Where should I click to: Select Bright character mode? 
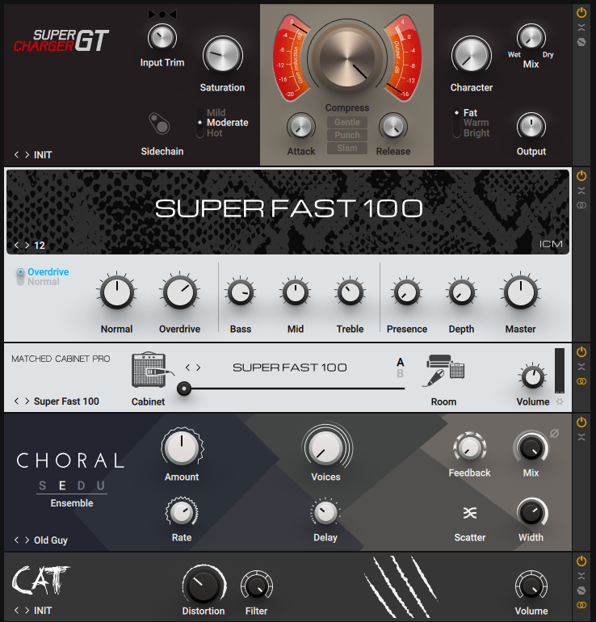pos(476,133)
